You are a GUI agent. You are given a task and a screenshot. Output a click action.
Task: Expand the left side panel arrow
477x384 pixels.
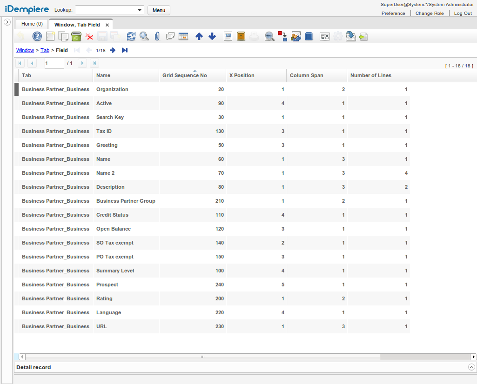click(7, 22)
